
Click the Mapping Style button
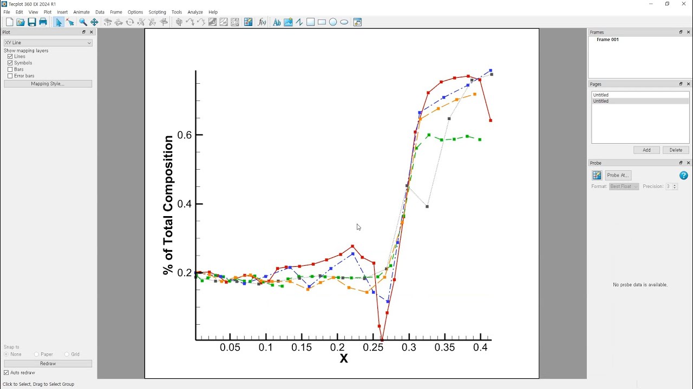[48, 84]
